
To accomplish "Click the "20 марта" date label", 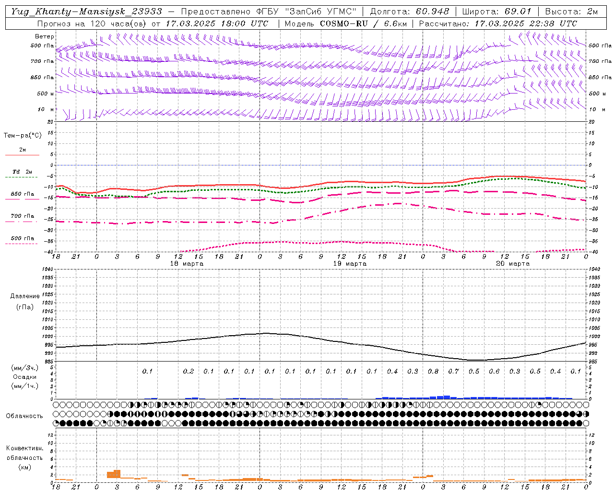I will coord(513,264).
